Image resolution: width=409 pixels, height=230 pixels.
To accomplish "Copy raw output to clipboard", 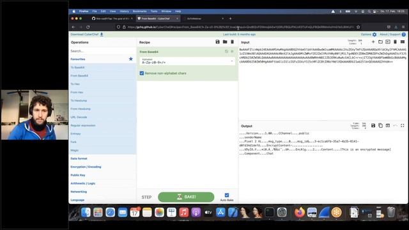I will pos(381,126).
